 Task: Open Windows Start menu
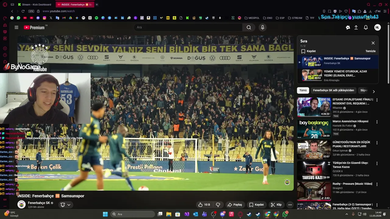pos(105,214)
